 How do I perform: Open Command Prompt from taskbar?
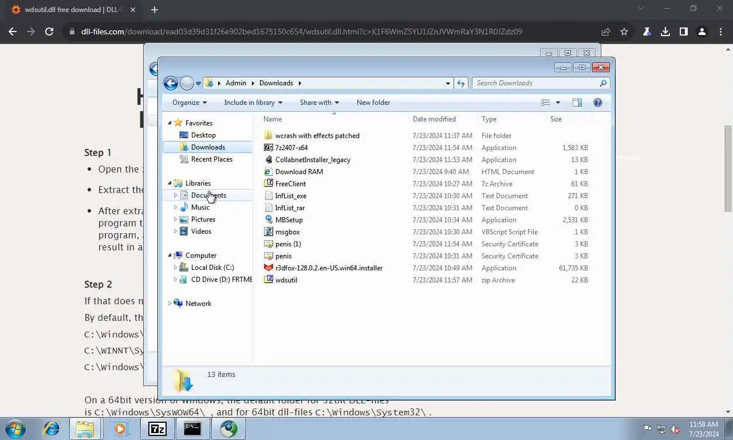pyautogui.click(x=192, y=429)
